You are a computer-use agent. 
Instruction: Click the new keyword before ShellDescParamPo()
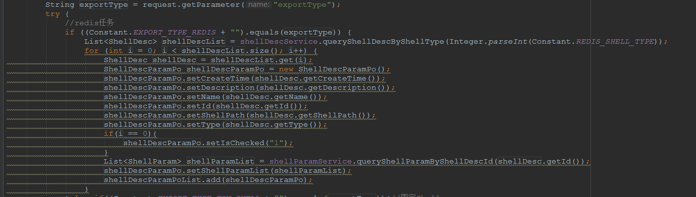pyautogui.click(x=286, y=69)
